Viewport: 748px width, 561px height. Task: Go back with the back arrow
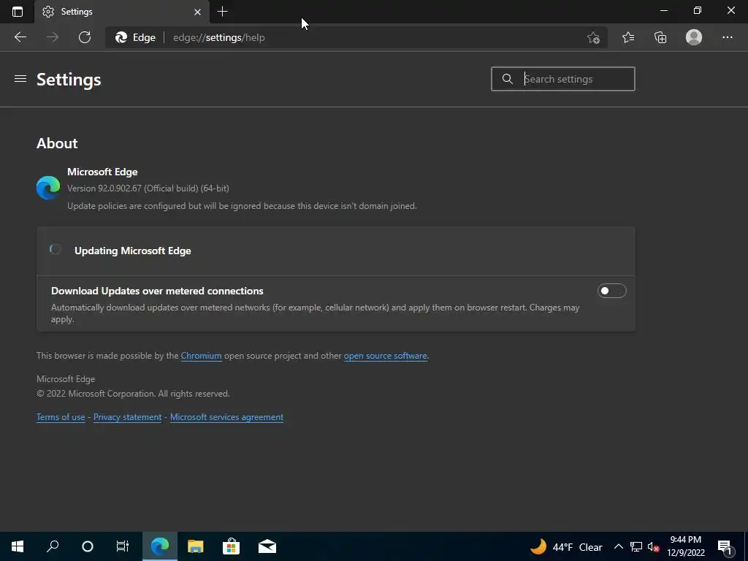pyautogui.click(x=20, y=37)
